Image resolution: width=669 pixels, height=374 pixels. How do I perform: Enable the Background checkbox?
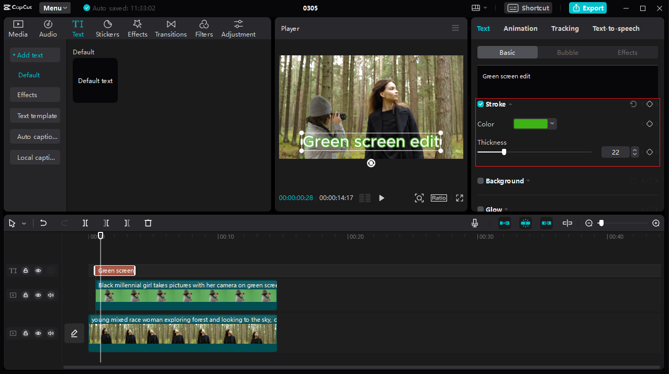coord(481,181)
